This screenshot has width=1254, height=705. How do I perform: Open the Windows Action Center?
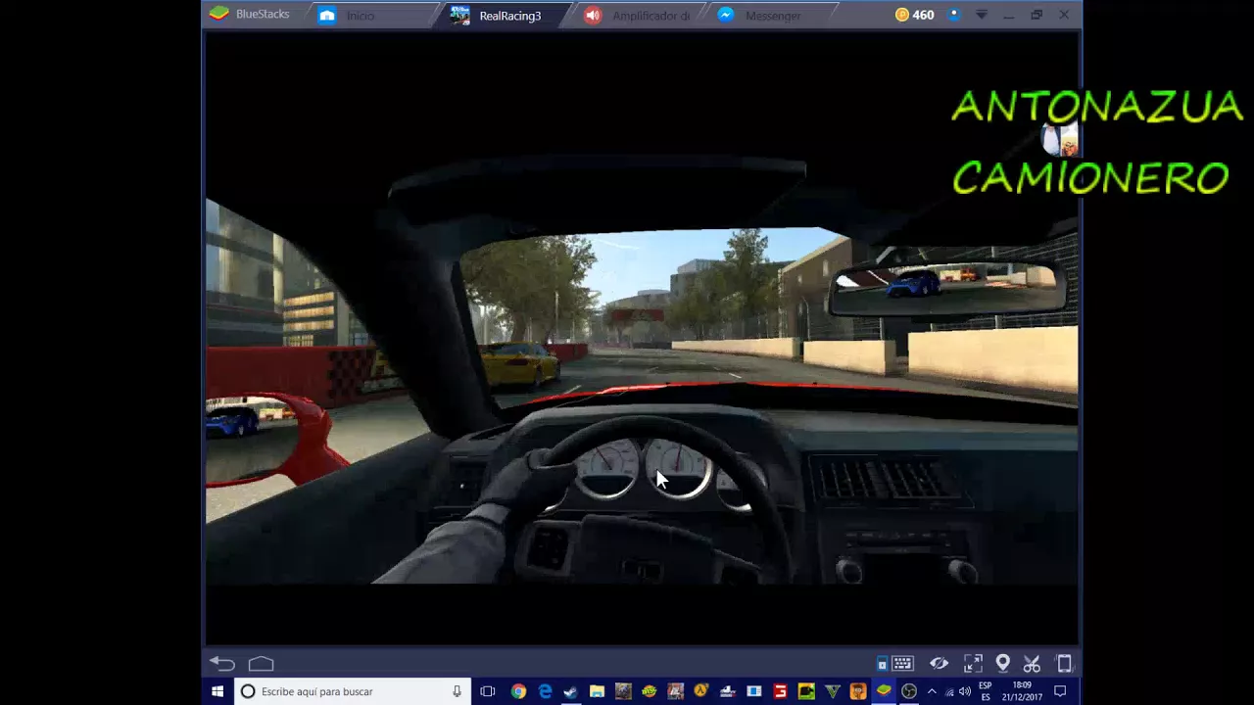click(1060, 691)
